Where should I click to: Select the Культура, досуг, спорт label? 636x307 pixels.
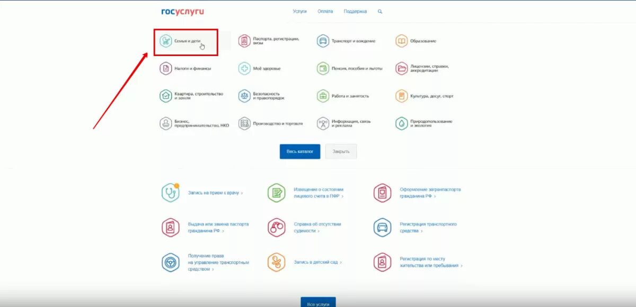431,96
